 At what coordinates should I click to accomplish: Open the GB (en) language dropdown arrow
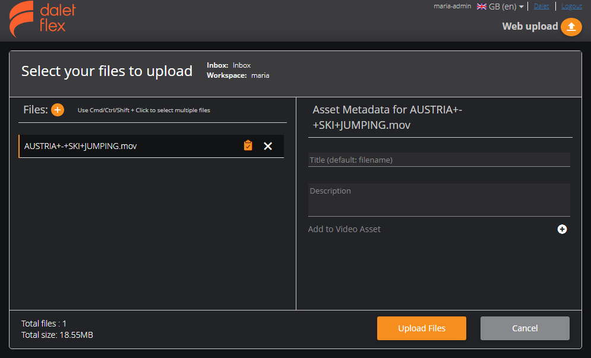(521, 7)
